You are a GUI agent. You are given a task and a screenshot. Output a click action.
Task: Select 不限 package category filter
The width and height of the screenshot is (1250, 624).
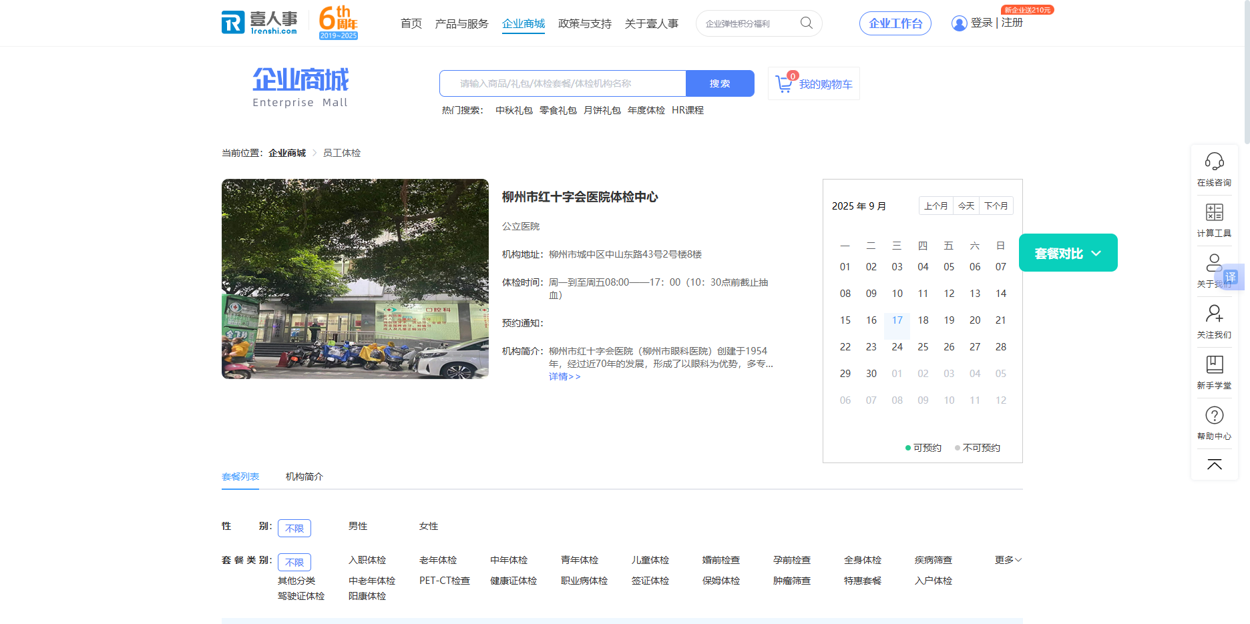(x=294, y=562)
